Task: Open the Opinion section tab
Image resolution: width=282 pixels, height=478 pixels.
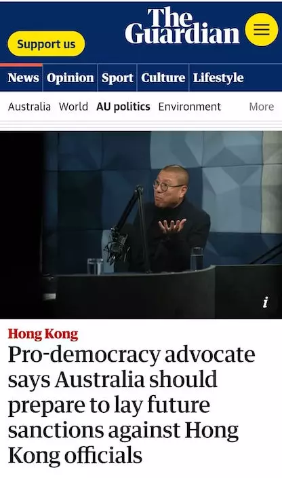Action: pyautogui.click(x=70, y=78)
